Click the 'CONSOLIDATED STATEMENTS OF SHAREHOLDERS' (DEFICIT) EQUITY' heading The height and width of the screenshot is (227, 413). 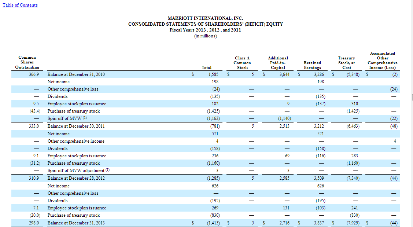point(206,24)
